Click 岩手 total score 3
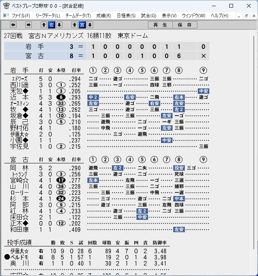 (71, 47)
